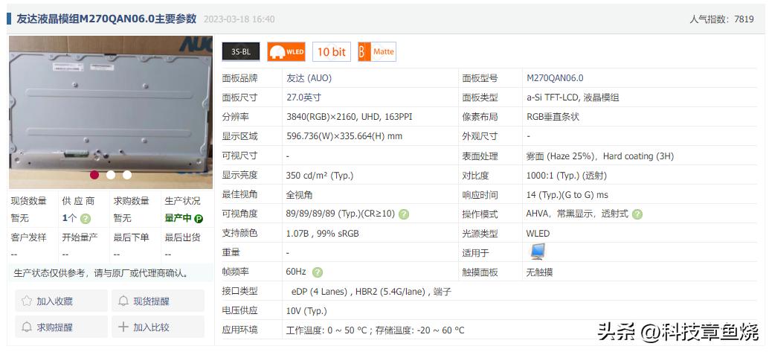
Task: Open the panel back photo thumbnail
Action: [x=111, y=112]
